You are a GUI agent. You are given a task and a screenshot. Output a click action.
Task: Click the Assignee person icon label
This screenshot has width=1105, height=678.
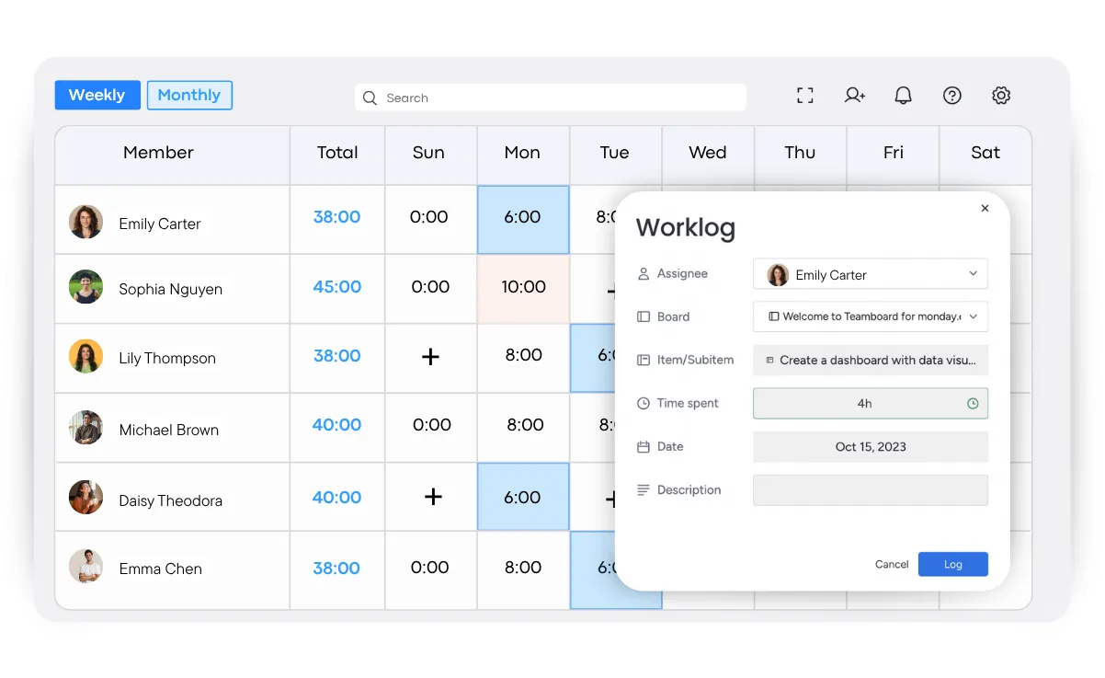[644, 273]
